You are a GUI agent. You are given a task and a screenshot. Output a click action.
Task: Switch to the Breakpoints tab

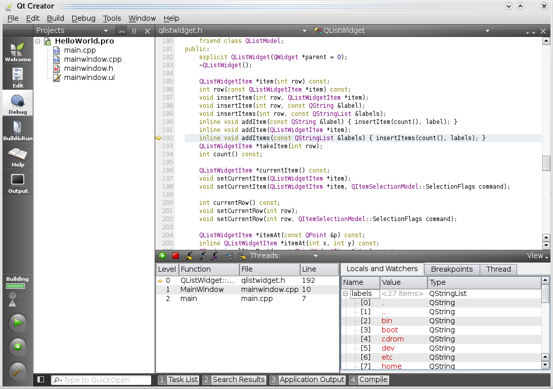tap(452, 269)
